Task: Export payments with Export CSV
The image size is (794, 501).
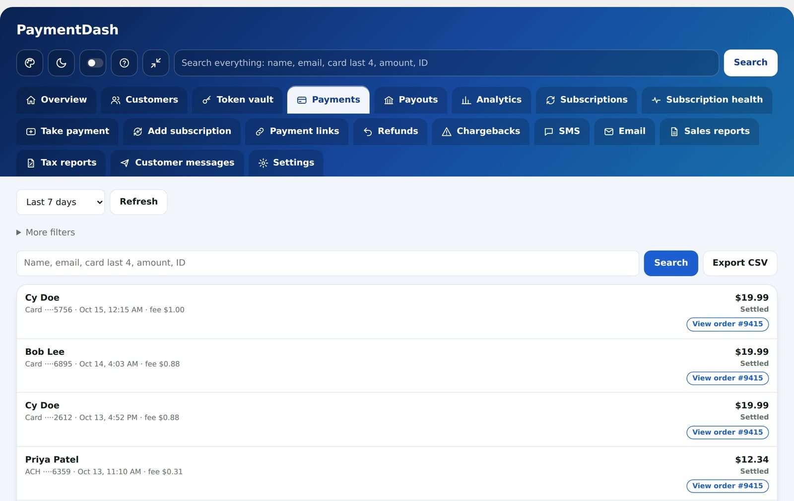Action: 740,263
